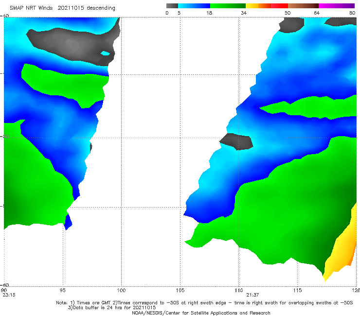This screenshot has width=360, height=316.
Task: Click the green segment of the wind color scale
Action: click(228, 6)
